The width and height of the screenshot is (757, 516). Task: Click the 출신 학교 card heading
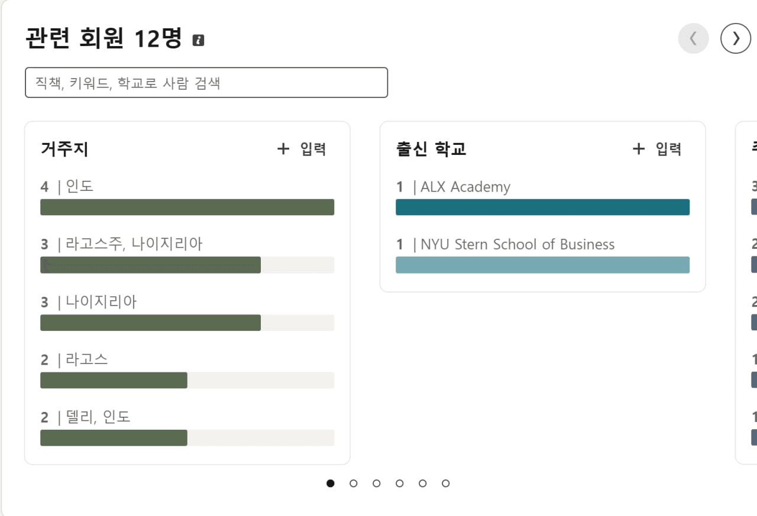(x=431, y=149)
